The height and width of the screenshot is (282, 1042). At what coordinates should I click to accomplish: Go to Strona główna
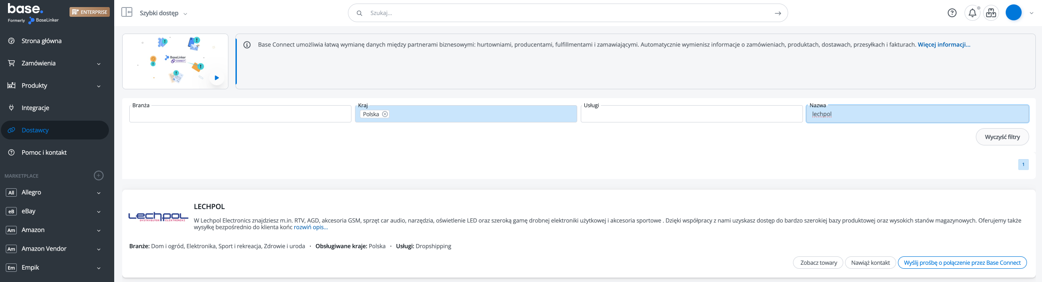pos(42,41)
